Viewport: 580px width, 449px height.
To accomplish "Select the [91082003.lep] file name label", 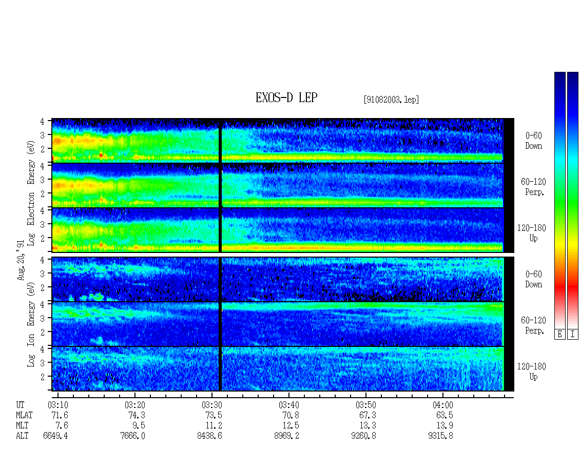I will pyautogui.click(x=391, y=100).
